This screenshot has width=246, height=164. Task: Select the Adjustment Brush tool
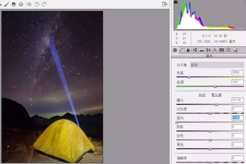pos(7,4)
